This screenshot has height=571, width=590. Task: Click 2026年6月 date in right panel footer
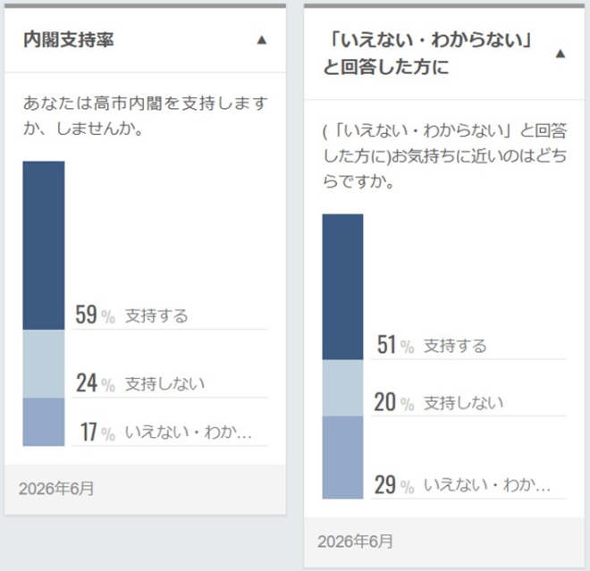click(355, 542)
